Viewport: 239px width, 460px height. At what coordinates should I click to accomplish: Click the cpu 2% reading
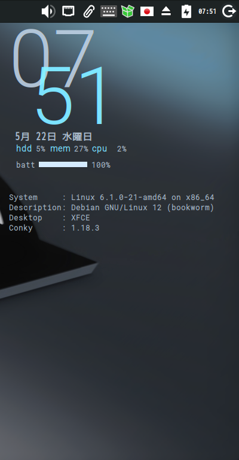[x=109, y=149]
